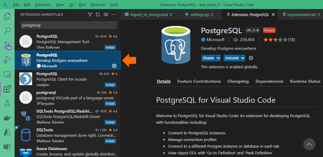
Task: Open the Terminal menu
Action: (98, 5)
